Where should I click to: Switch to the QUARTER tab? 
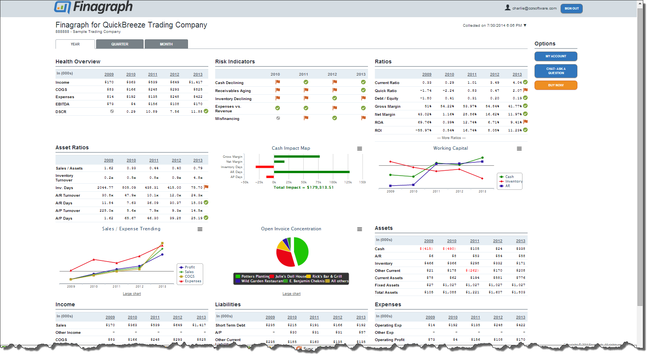[x=120, y=44]
